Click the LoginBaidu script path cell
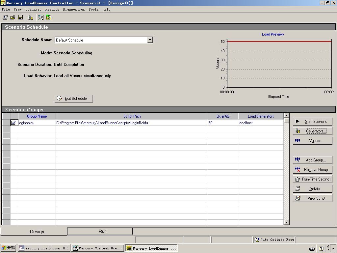Screen dimensions: 337x253 (x=132, y=123)
